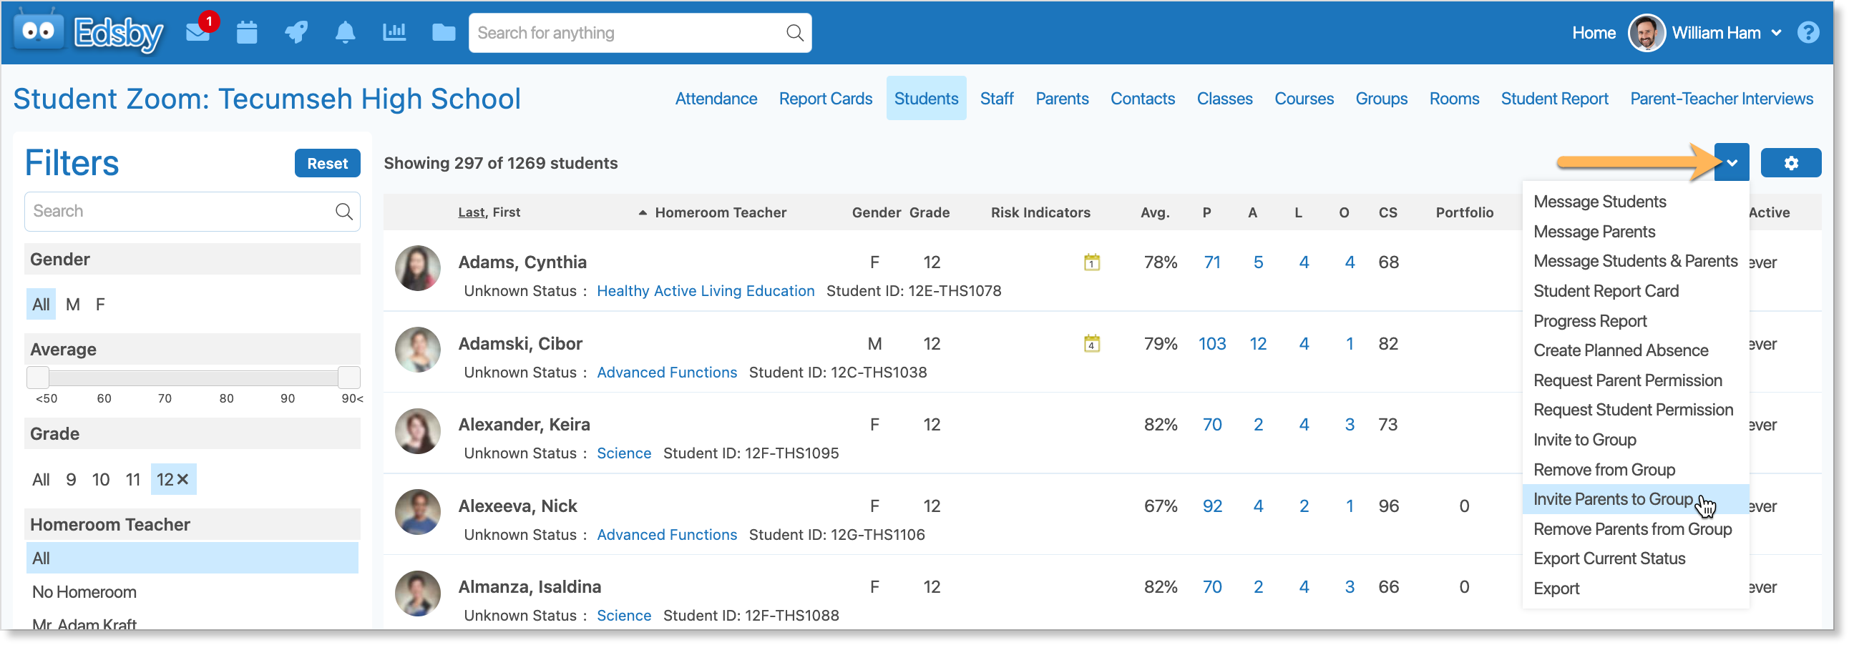Click William Ham's profile avatar
The height and width of the screenshot is (645, 1849).
click(x=1645, y=32)
